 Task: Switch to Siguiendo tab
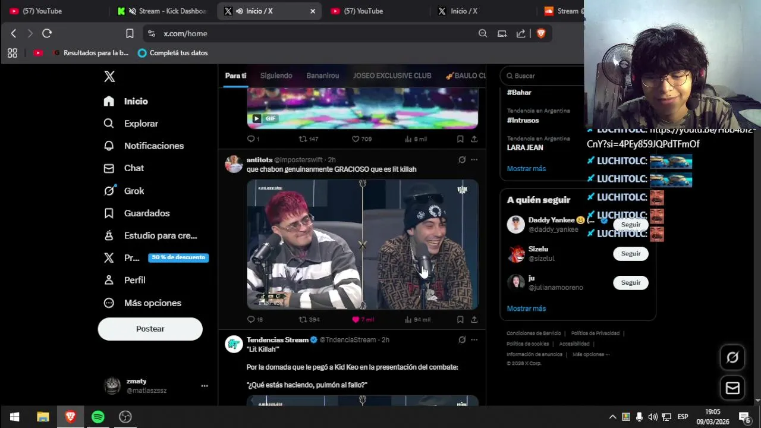(276, 75)
